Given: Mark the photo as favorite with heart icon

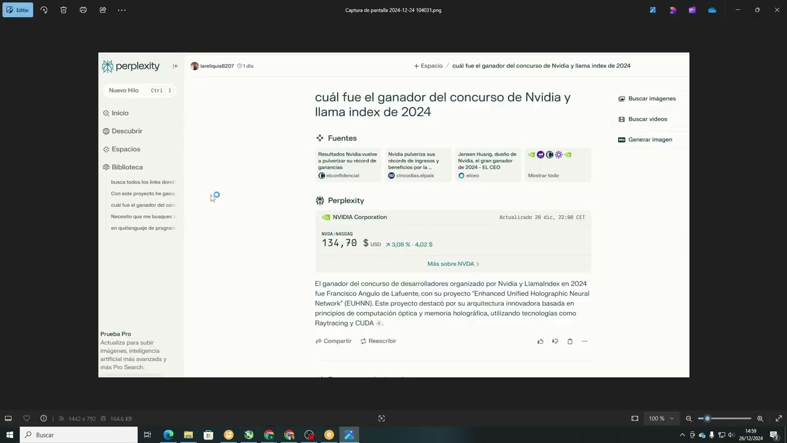Looking at the screenshot, I should 26,418.
